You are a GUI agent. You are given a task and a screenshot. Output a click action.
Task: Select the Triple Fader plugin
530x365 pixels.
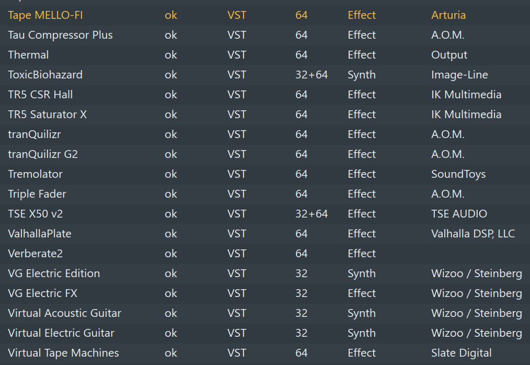pyautogui.click(x=37, y=194)
